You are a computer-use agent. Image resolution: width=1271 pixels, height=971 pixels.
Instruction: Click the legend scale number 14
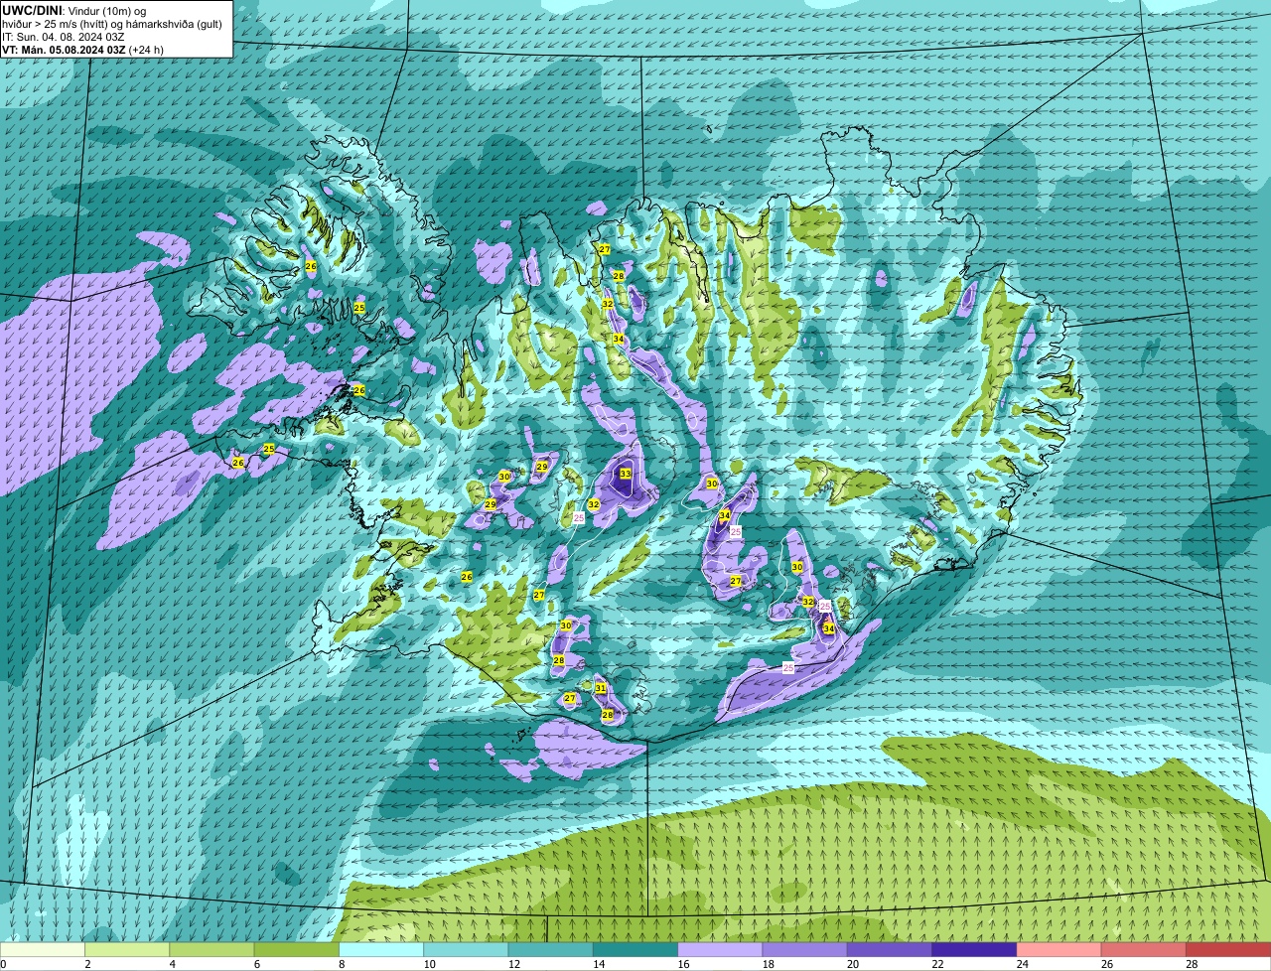[x=599, y=964]
